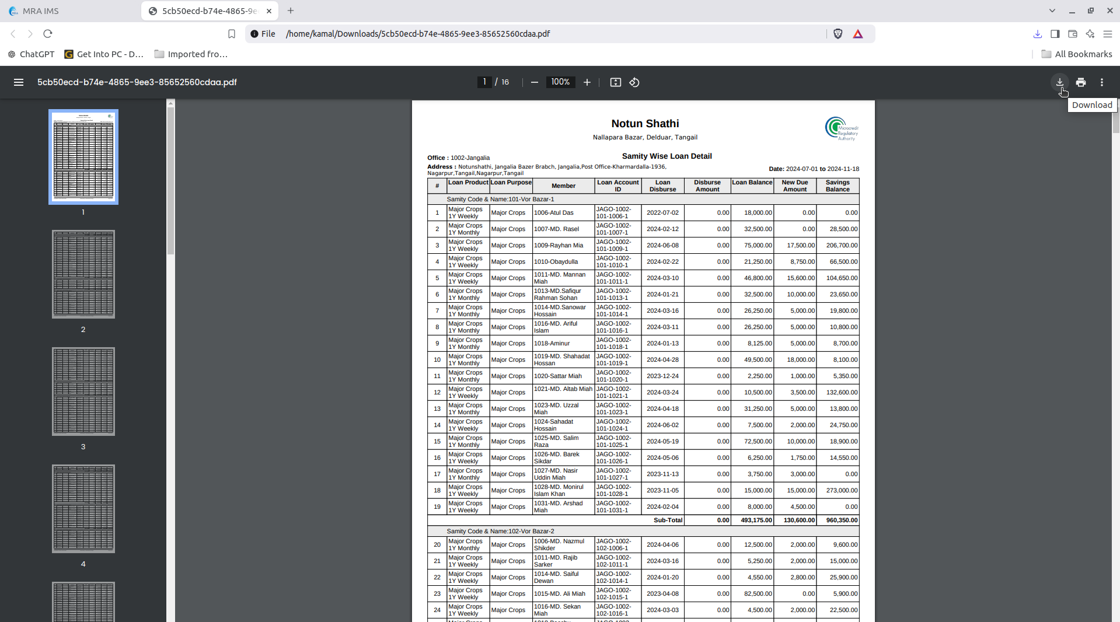Open Brave Wallet icon
The height and width of the screenshot is (622, 1120).
pyautogui.click(x=1072, y=34)
